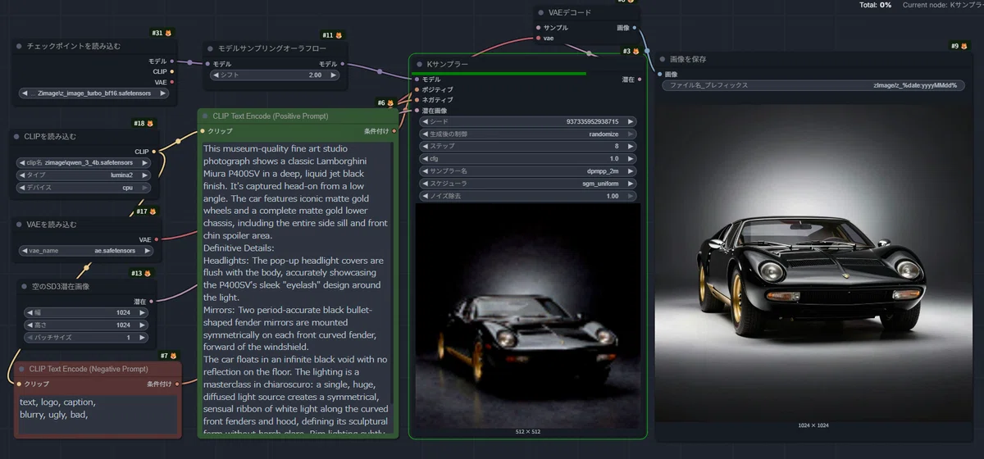Open the デバイス cpu selector
The height and width of the screenshot is (459, 984).
click(x=84, y=187)
